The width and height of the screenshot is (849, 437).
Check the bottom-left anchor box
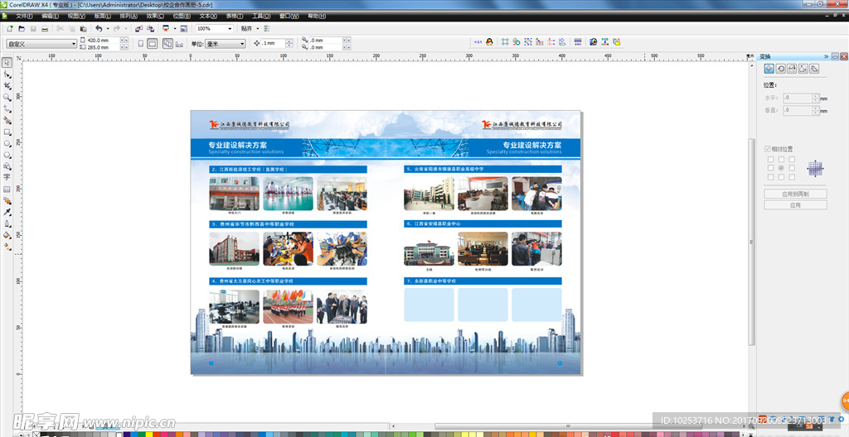coord(770,177)
